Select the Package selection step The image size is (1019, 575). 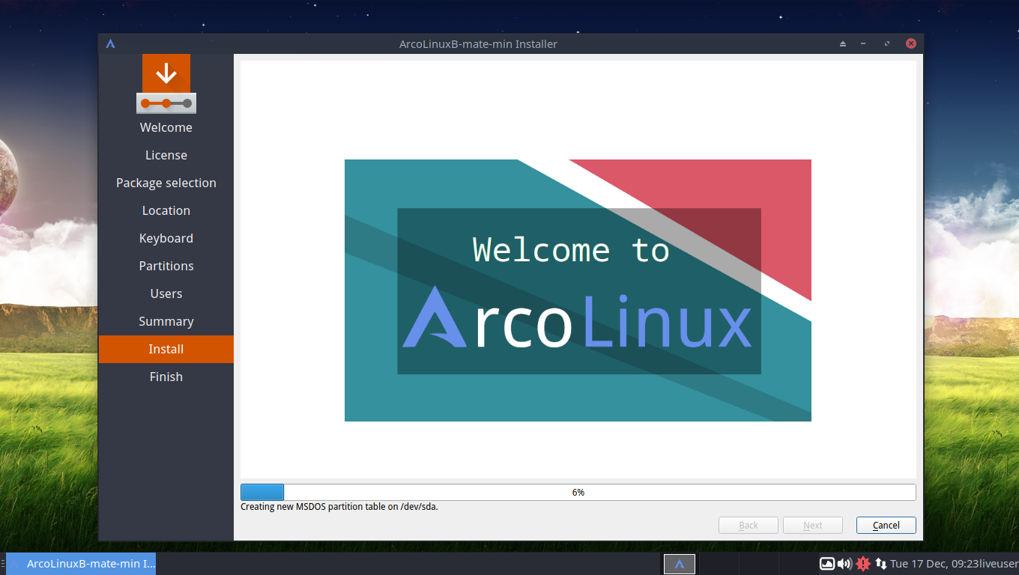[166, 183]
